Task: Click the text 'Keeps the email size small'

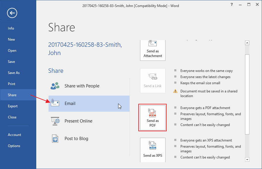Action: coord(200,83)
